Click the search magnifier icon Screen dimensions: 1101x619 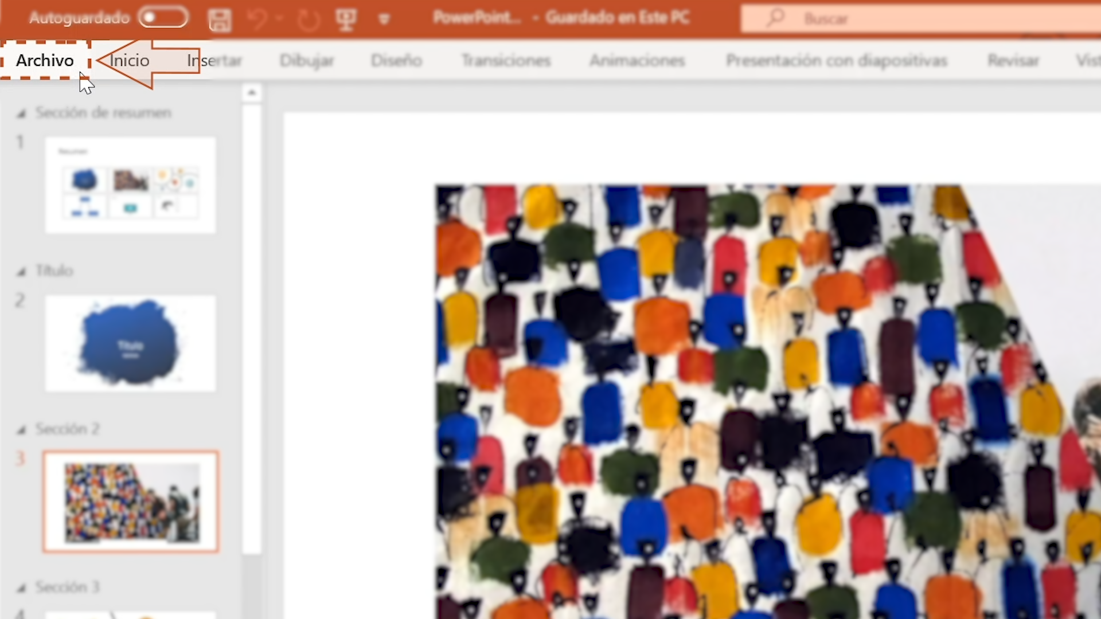775,18
